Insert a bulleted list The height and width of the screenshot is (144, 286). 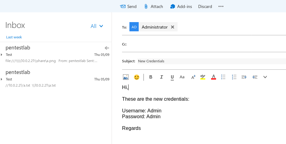223,77
